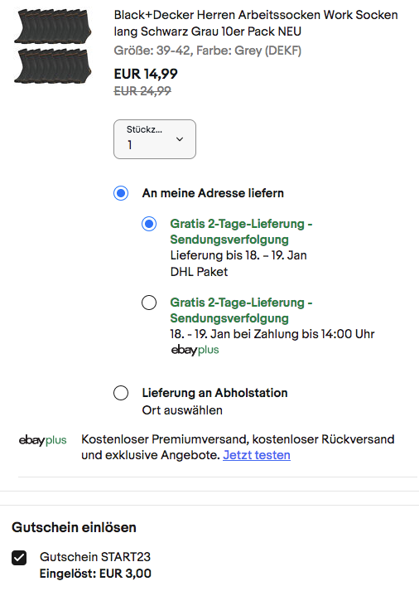Click the ebay plus logo beside Kostenloser Premiumversand
The image size is (419, 591).
(x=42, y=440)
